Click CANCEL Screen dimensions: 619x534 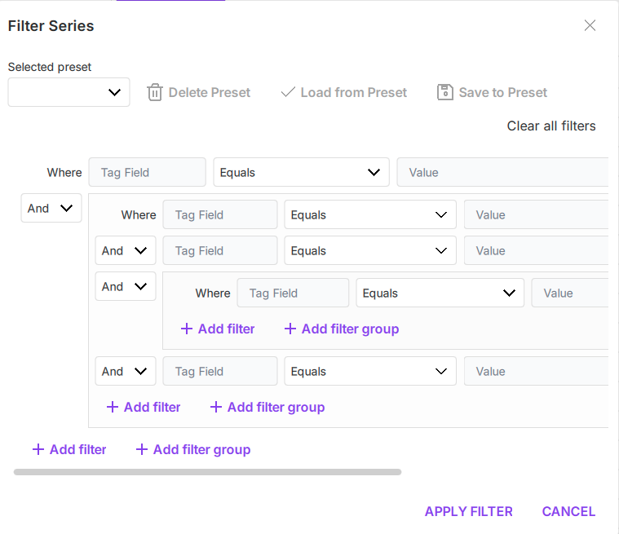[568, 511]
